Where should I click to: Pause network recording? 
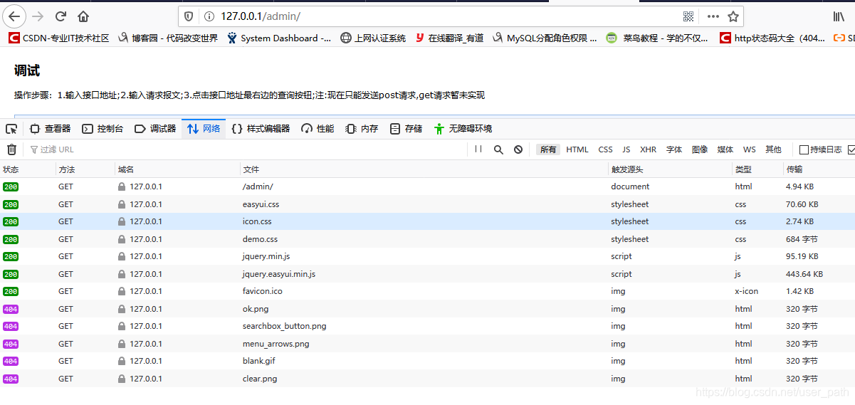[x=478, y=149]
